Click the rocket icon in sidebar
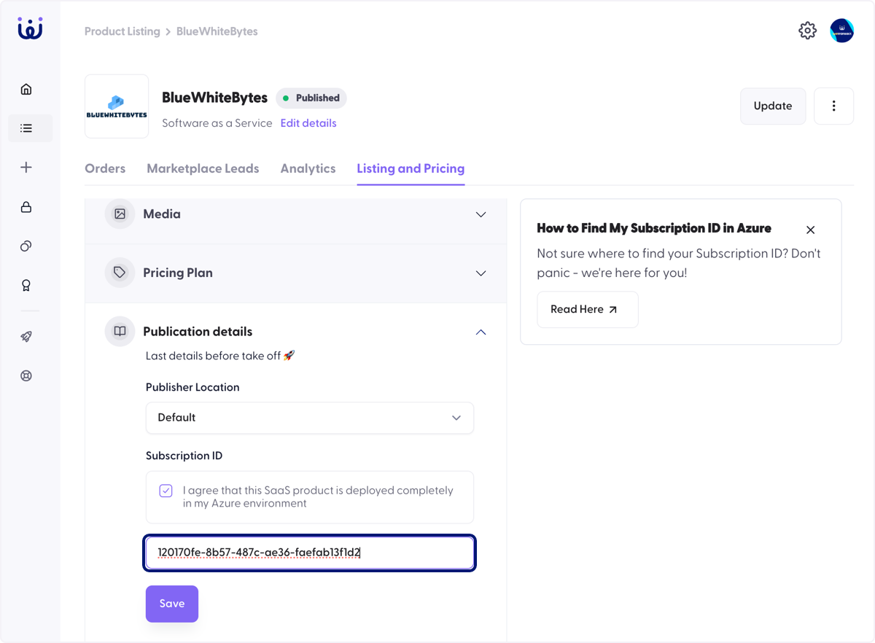The image size is (875, 643). tap(26, 337)
